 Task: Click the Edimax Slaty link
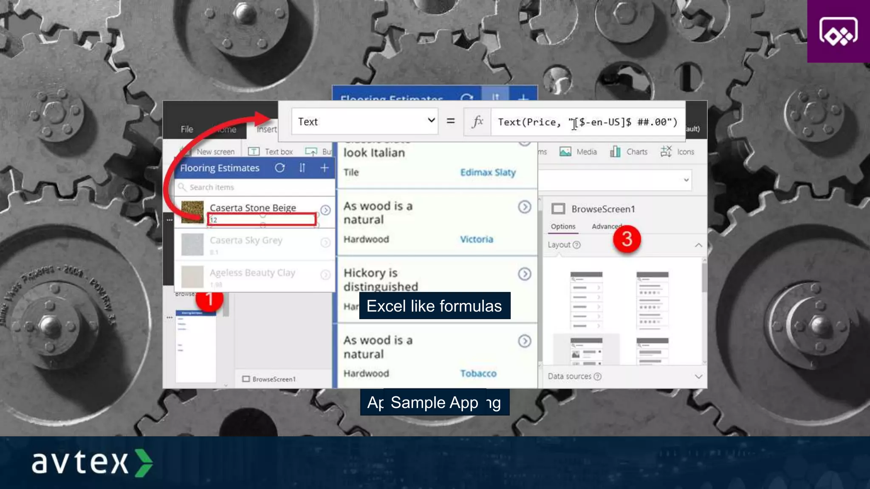point(488,172)
